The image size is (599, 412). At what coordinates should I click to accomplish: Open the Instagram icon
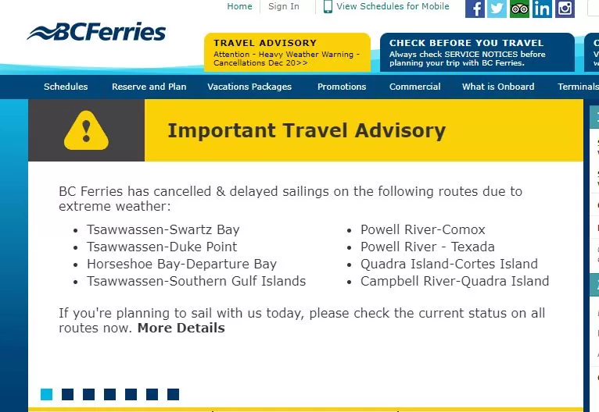click(565, 9)
